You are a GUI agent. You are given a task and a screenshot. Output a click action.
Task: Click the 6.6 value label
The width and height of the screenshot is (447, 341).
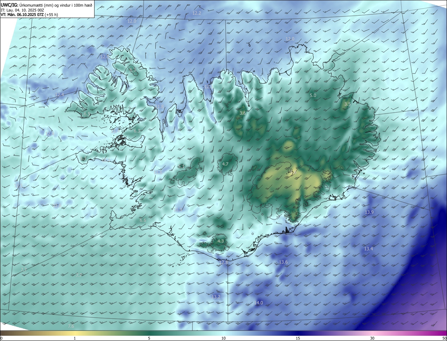143,220
